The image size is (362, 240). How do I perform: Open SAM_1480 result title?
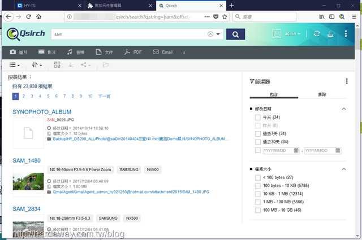click(27, 160)
